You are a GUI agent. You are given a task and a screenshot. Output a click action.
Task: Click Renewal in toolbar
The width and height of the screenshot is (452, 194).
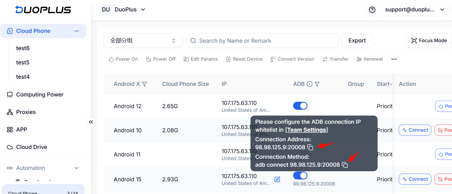(370, 59)
